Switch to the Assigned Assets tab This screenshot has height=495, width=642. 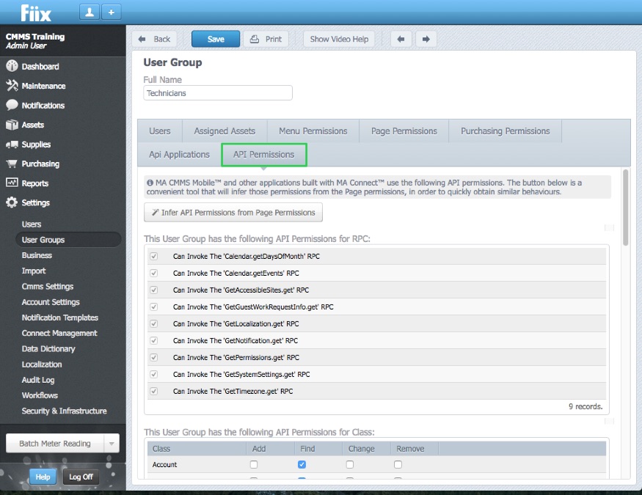point(225,131)
